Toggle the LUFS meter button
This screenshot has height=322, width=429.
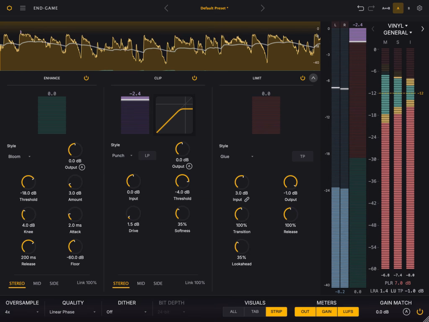pos(348,312)
